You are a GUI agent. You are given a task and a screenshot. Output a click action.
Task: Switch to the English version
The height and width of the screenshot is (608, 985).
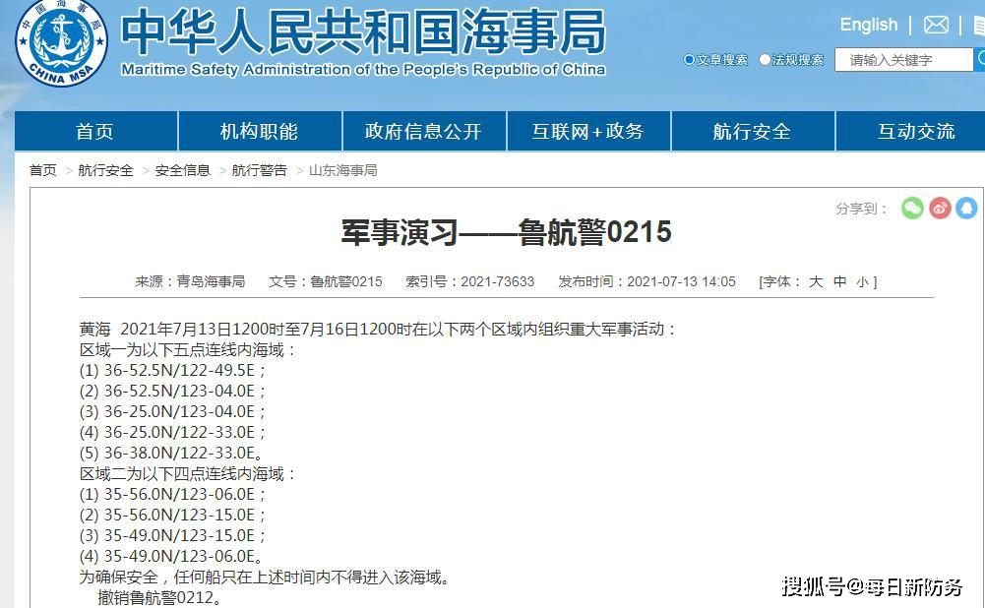point(868,25)
